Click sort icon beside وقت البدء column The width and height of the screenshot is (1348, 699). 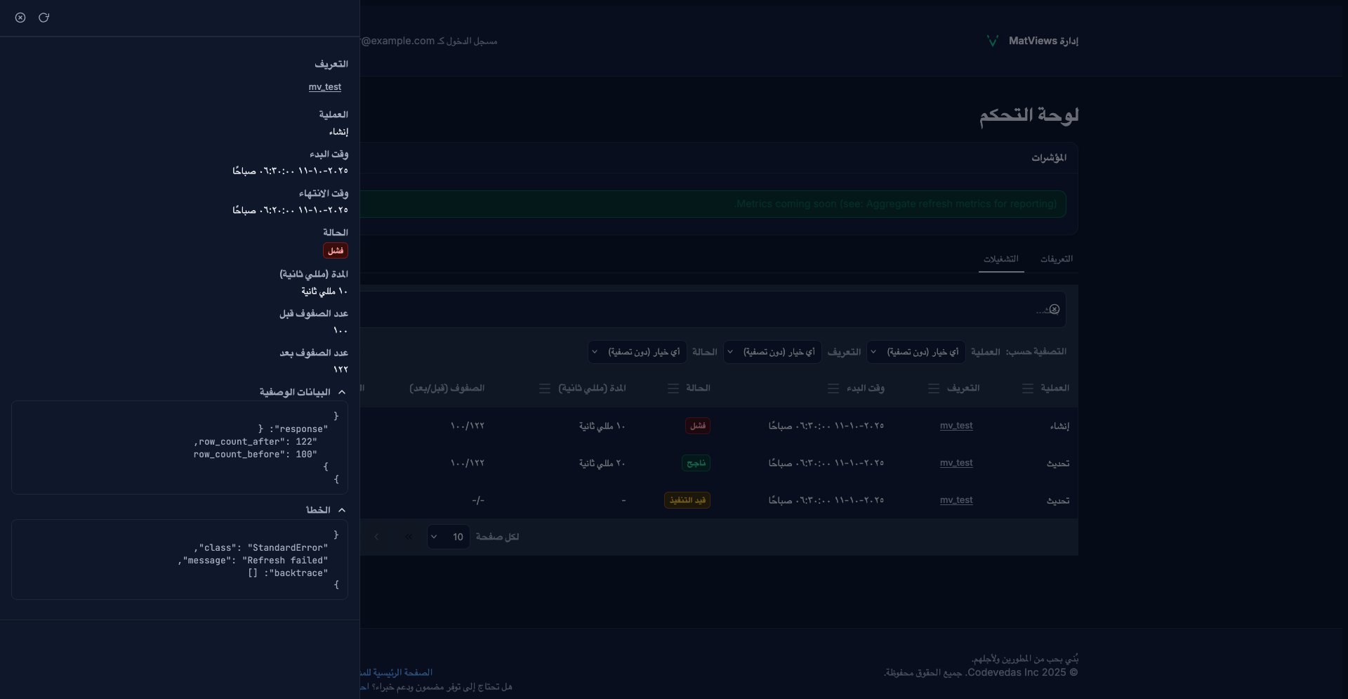coord(833,388)
